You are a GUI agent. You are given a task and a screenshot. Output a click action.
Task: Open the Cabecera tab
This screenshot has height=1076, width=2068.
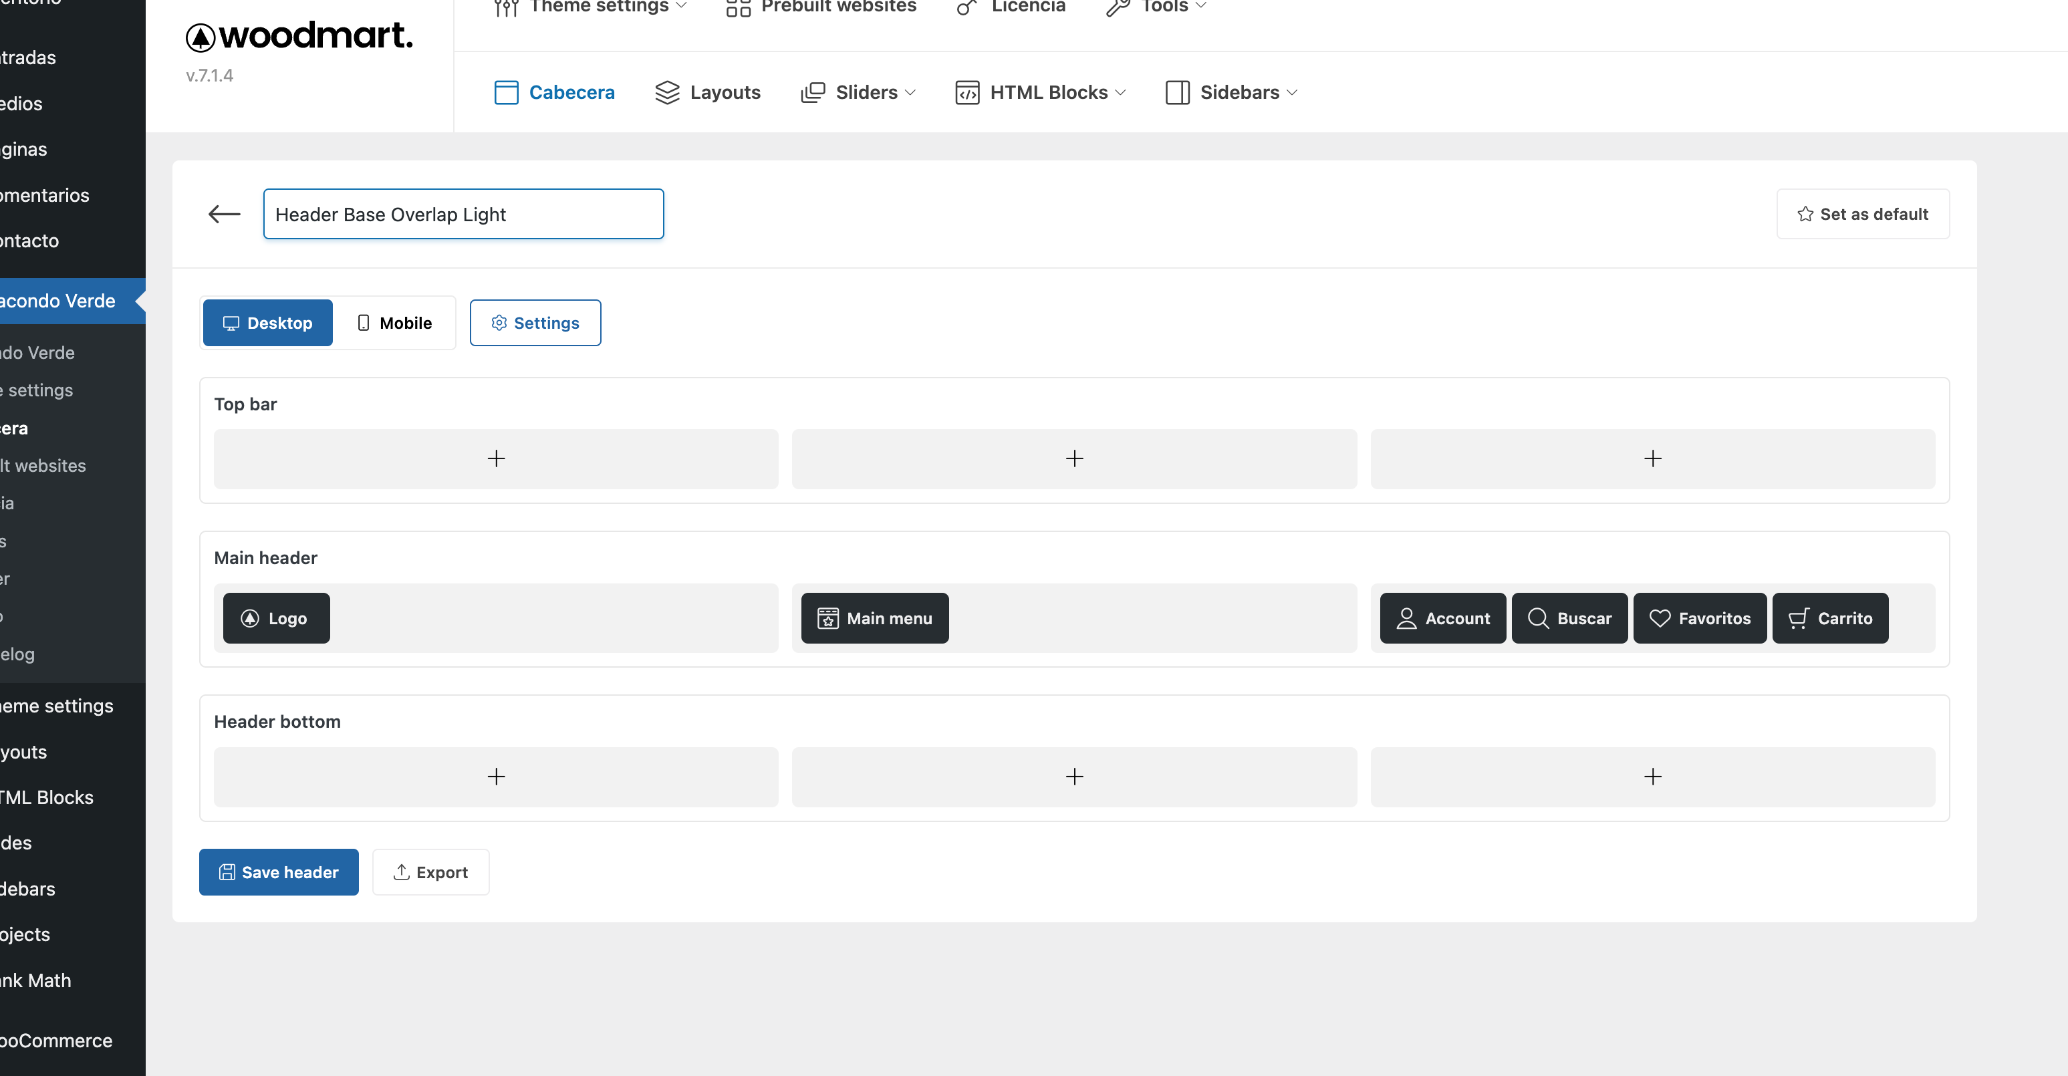click(x=554, y=92)
